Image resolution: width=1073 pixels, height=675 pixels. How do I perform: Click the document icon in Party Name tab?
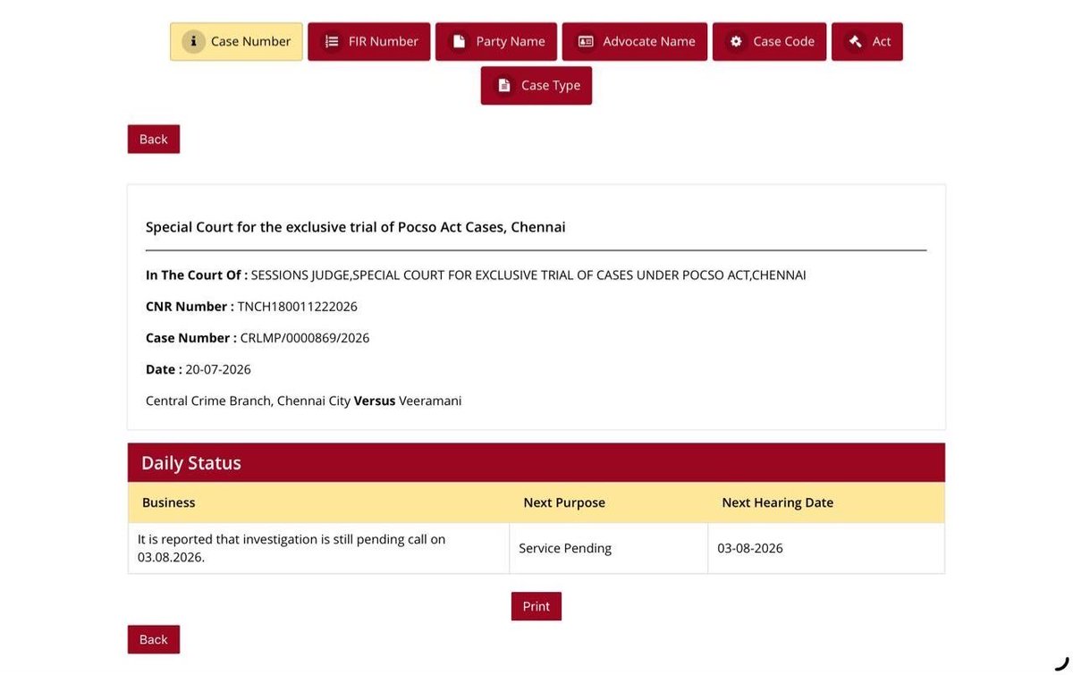click(459, 41)
